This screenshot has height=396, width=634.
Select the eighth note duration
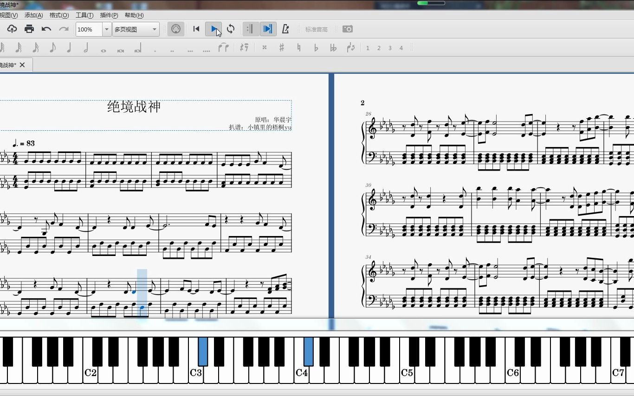point(52,48)
